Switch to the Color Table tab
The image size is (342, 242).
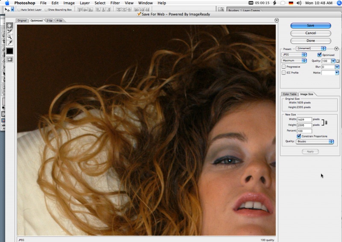click(x=289, y=94)
